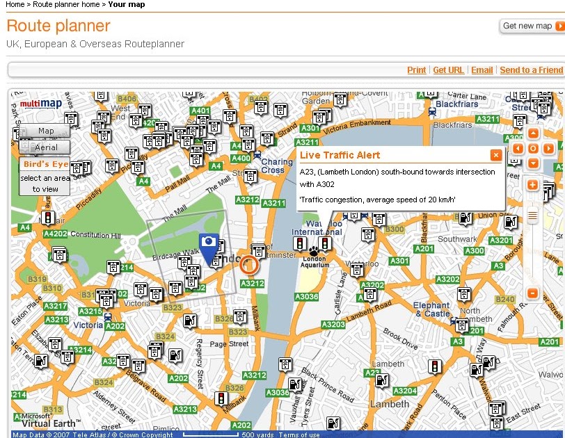This screenshot has height=438, width=565.
Task: Click the orange circle location marker
Action: tap(249, 266)
